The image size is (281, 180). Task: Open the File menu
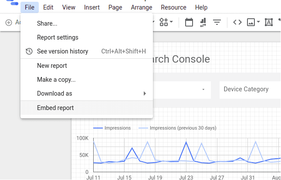tap(30, 7)
